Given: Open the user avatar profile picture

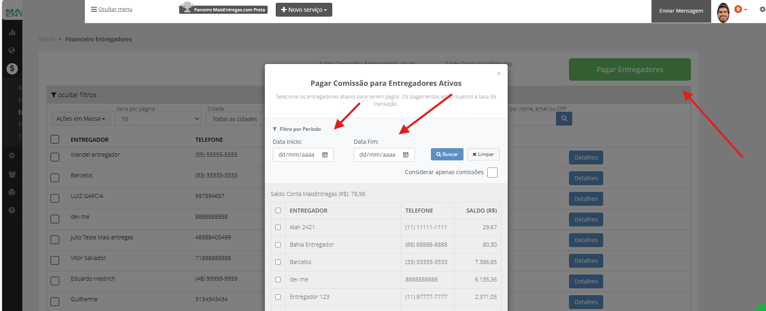Looking at the screenshot, I should (723, 13).
